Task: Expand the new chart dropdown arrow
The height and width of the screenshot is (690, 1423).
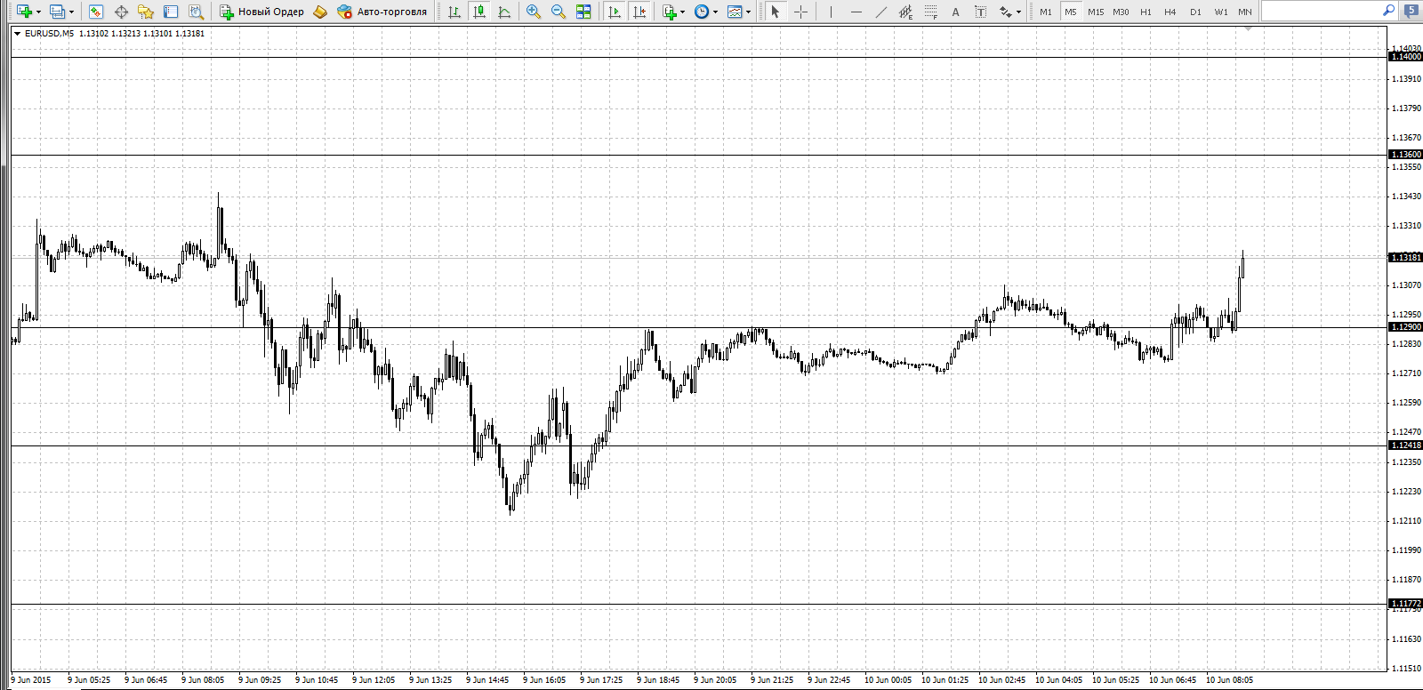Action: (x=38, y=12)
